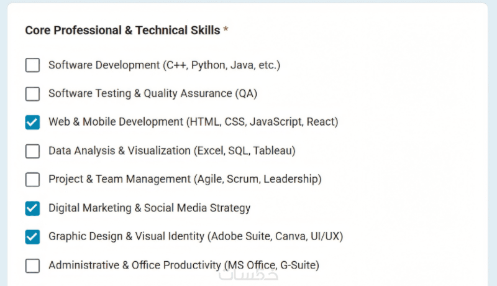Screen dimensions: 497x286
Task: Select the Project & Team Management checkbox
Action: (32, 180)
